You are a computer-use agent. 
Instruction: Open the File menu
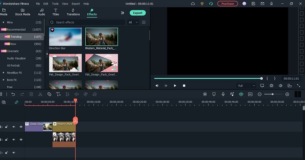(38, 4)
